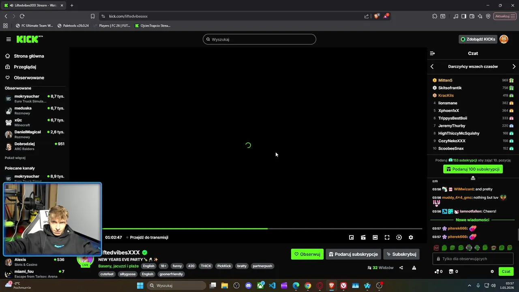The width and height of the screenshot is (519, 292).
Task: Switch to the LiftedvibesXXX Stream browser tab
Action: [x=34, y=5]
